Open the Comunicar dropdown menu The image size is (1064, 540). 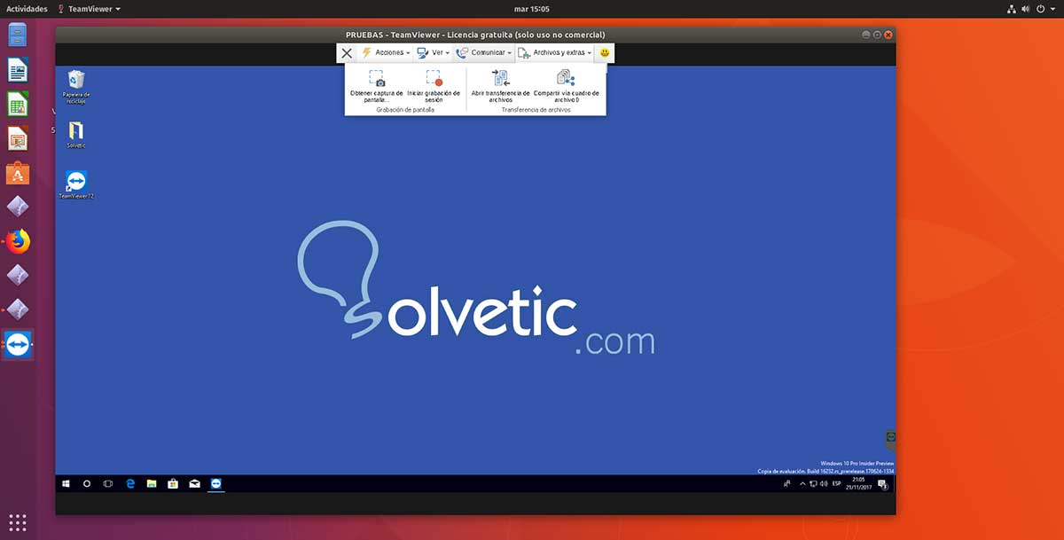click(484, 53)
